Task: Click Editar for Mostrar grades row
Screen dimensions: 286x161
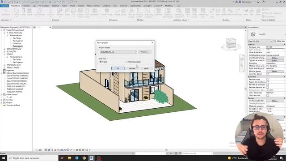Action: click(275, 72)
